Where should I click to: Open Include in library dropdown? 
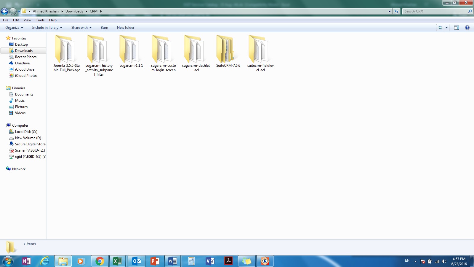(47, 28)
